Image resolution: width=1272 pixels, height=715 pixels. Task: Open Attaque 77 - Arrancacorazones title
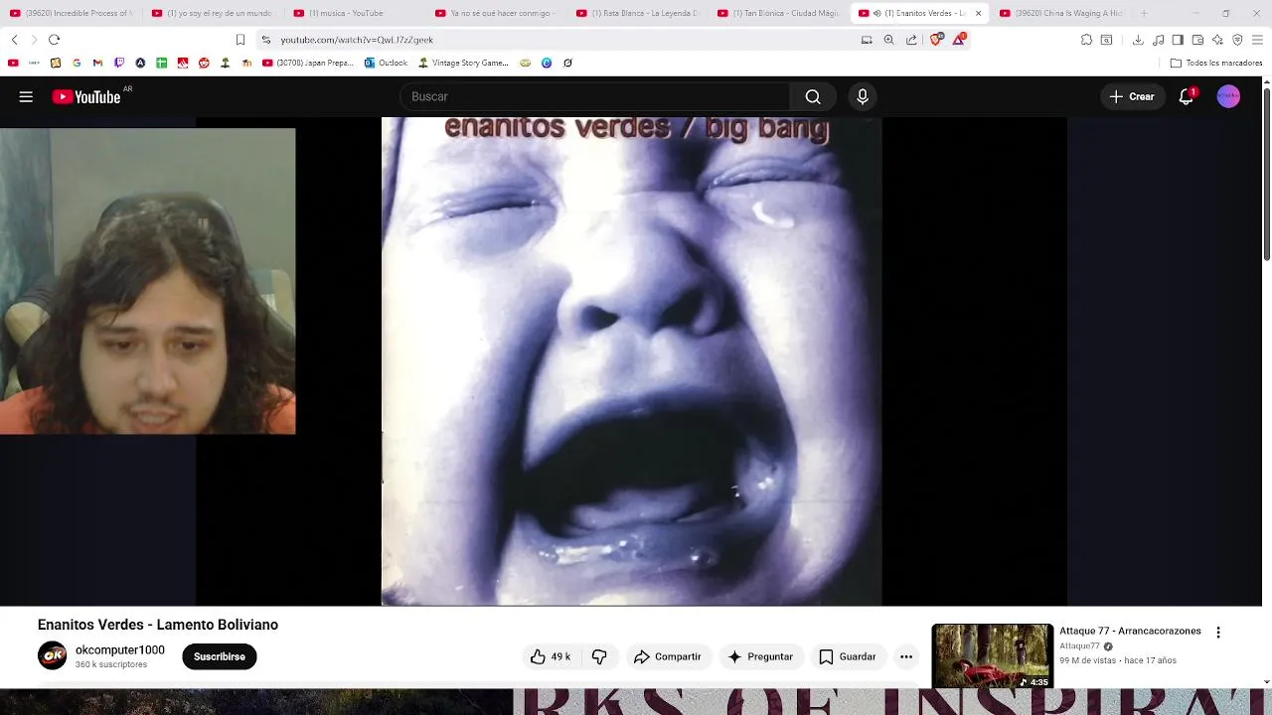tap(1130, 632)
